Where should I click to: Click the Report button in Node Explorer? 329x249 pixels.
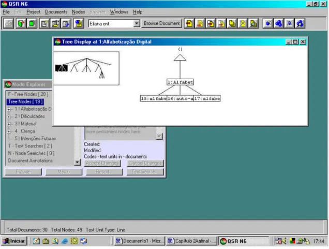(104, 172)
